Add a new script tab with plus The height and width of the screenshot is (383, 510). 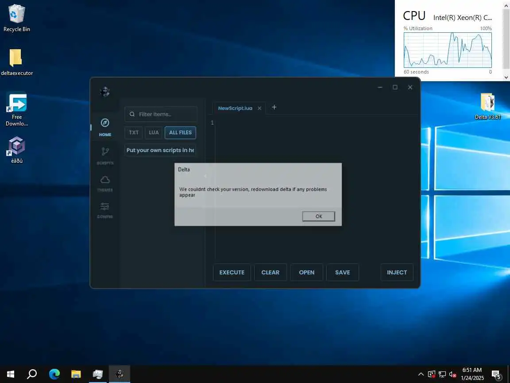274,107
